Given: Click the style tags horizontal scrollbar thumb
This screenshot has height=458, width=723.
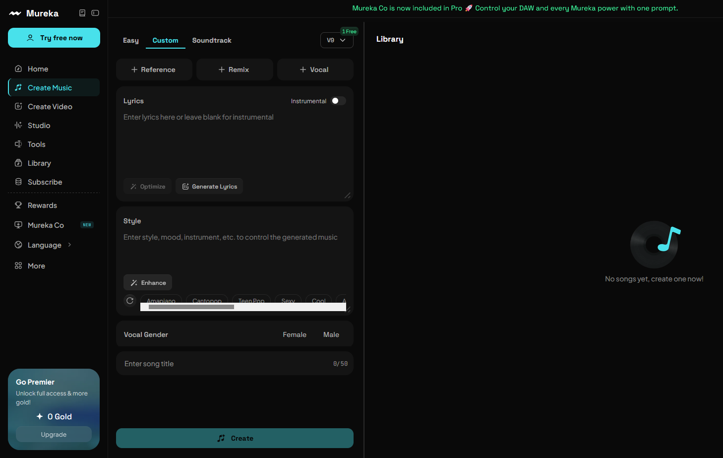Looking at the screenshot, I should point(191,307).
